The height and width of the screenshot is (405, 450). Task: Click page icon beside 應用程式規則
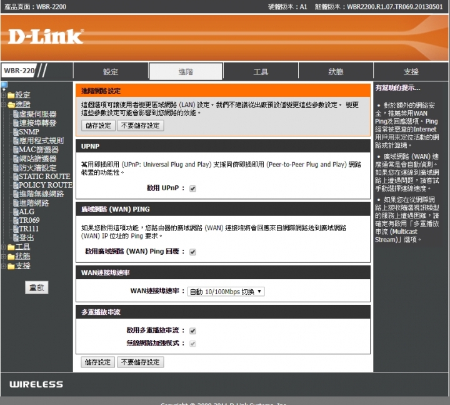coord(16,141)
